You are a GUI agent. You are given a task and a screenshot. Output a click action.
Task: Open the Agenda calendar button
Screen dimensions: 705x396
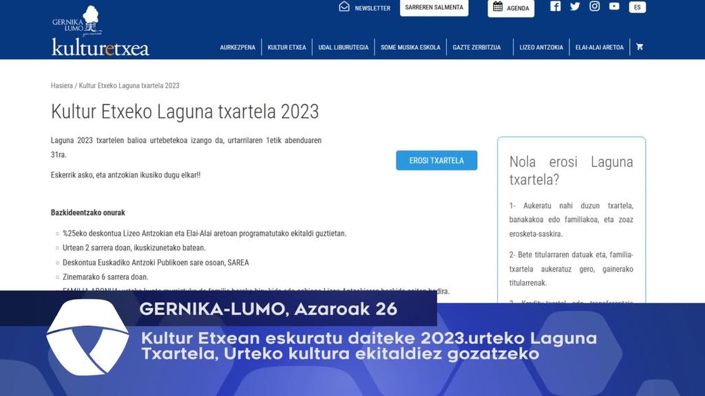click(x=511, y=8)
